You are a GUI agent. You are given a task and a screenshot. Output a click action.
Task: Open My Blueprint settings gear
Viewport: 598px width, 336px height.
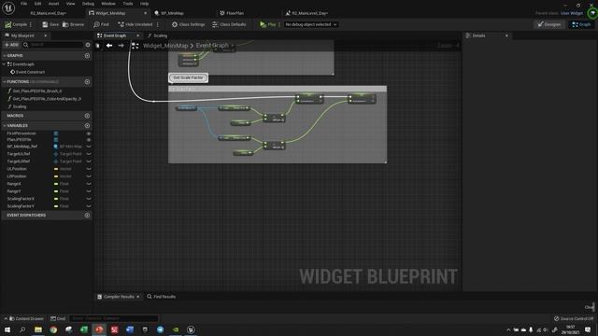coord(88,45)
